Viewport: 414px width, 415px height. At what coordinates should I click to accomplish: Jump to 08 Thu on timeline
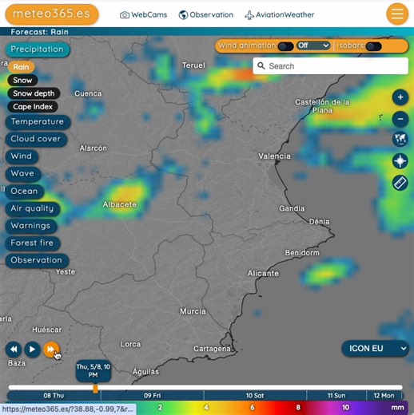pos(54,396)
